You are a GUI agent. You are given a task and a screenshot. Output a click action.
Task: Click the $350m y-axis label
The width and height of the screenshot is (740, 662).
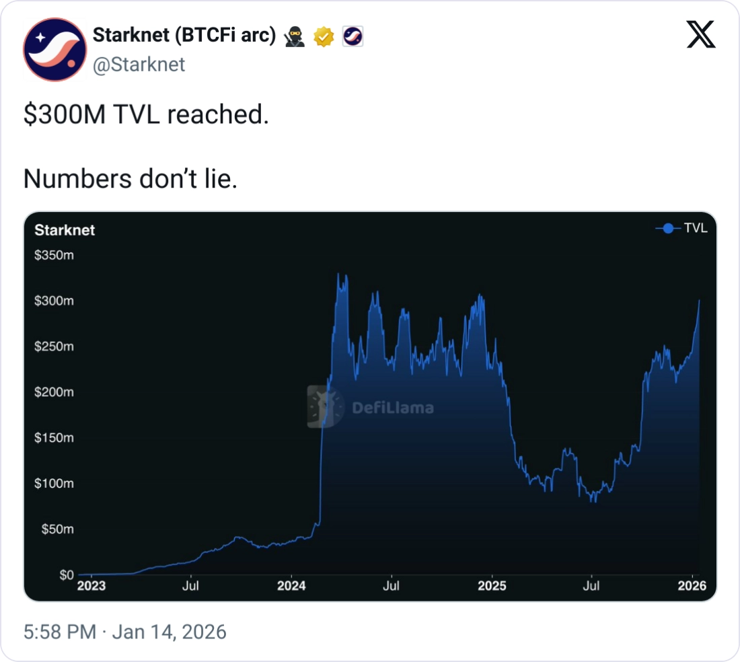click(x=54, y=256)
